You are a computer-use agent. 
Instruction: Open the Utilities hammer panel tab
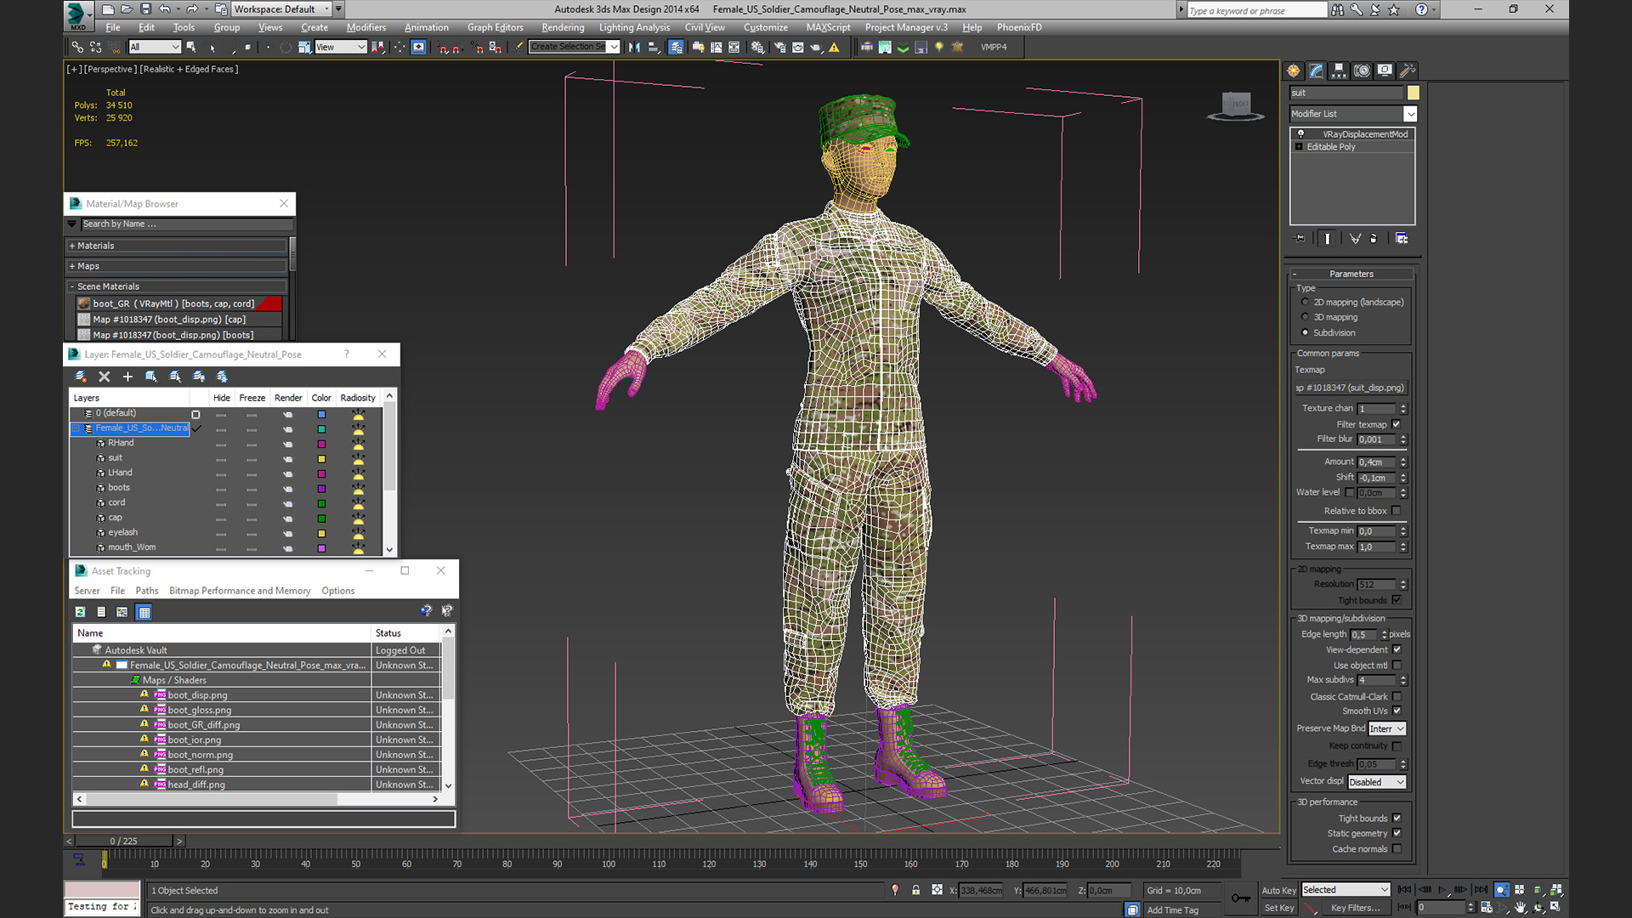[1408, 71]
